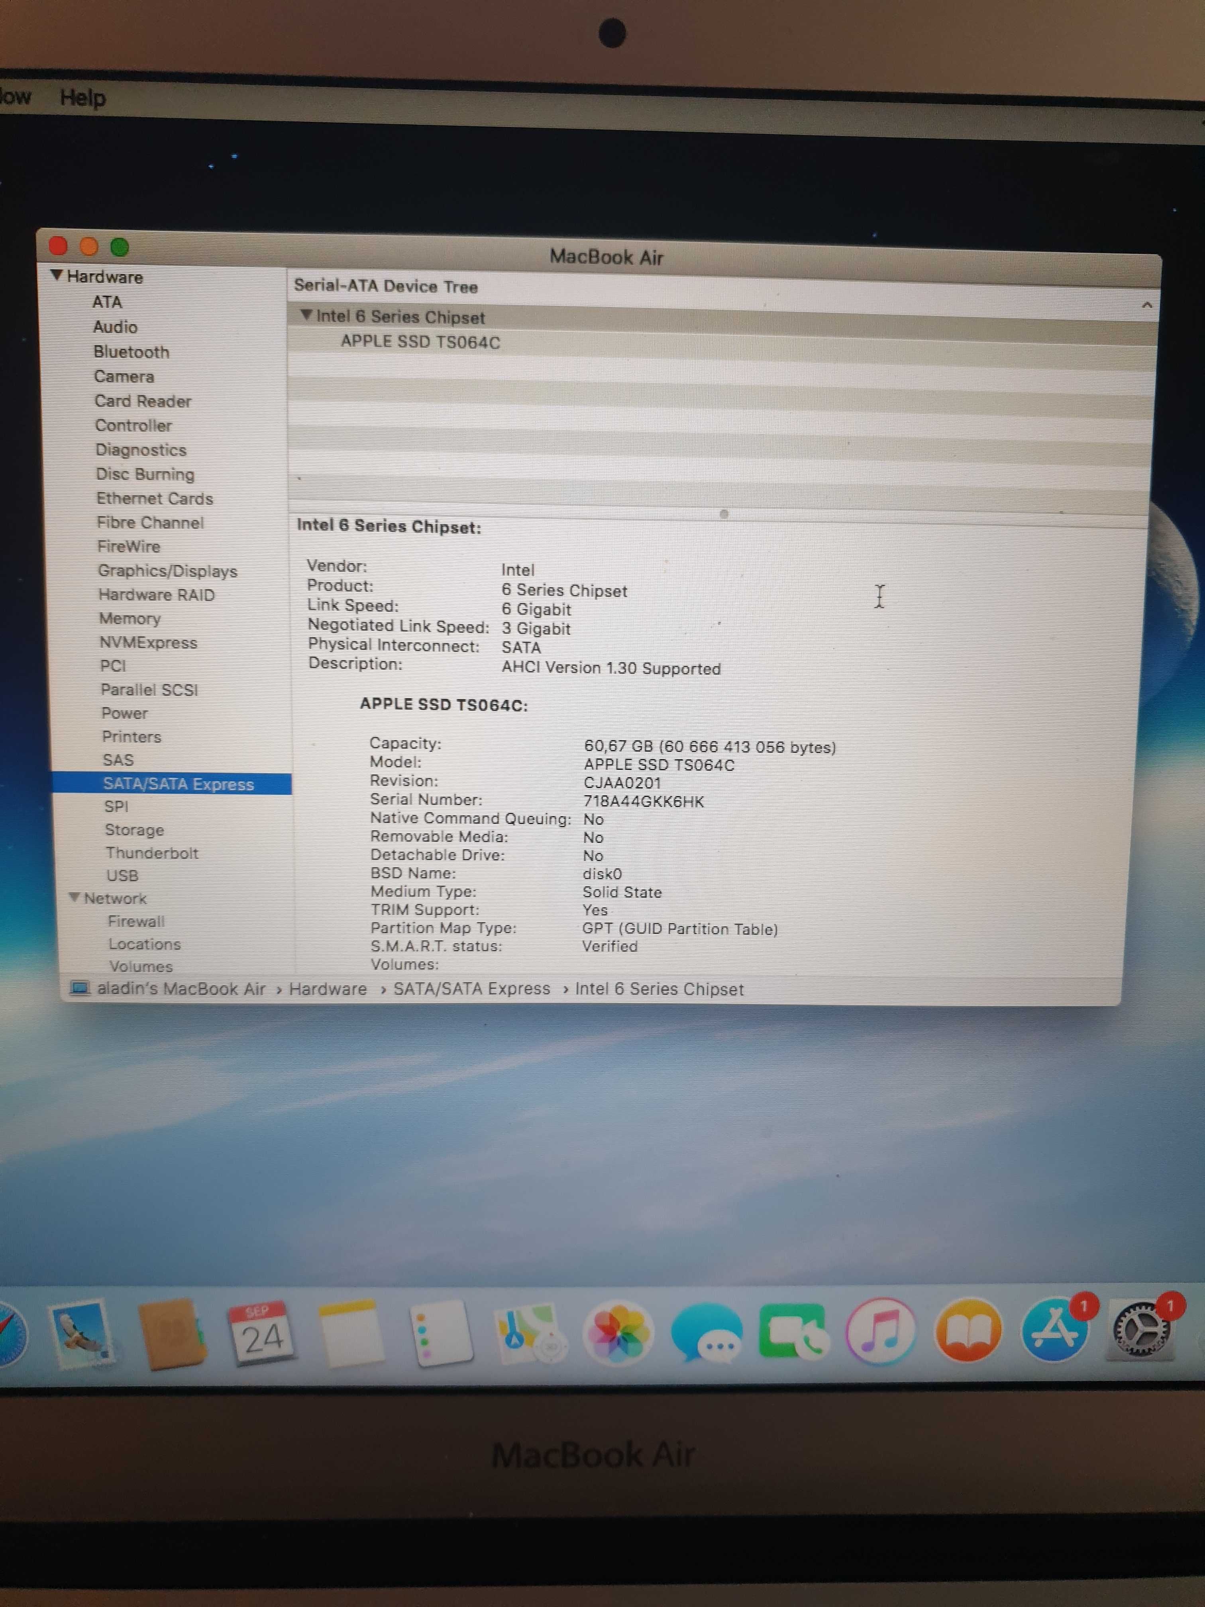1205x1607 pixels.
Task: Select ATA in the Hardware list
Action: (x=107, y=302)
